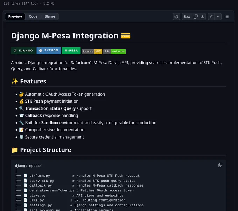Click the file icon beside stkPush.py

25,176
